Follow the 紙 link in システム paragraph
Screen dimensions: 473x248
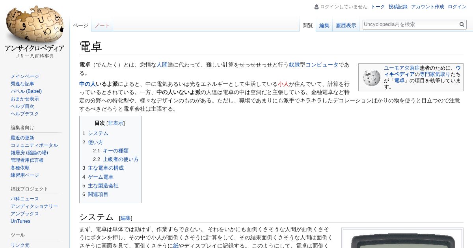click(176, 246)
